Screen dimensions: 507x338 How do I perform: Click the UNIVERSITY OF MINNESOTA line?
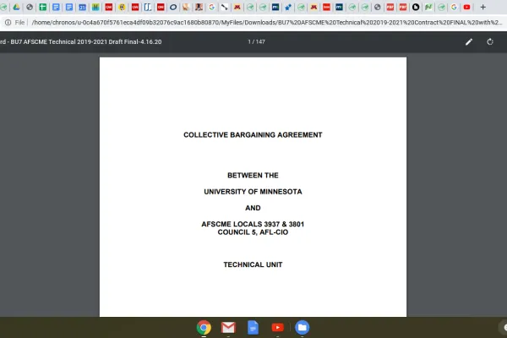(253, 192)
